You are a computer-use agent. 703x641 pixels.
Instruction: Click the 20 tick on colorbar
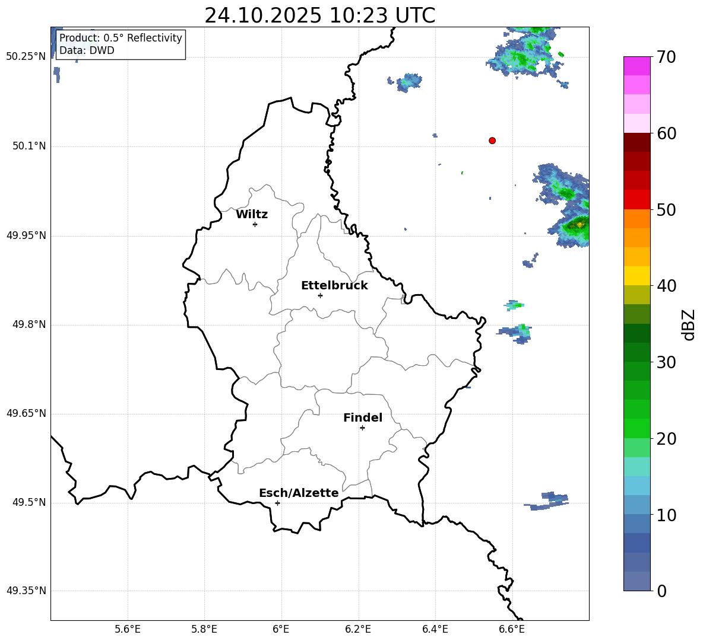tap(666, 439)
